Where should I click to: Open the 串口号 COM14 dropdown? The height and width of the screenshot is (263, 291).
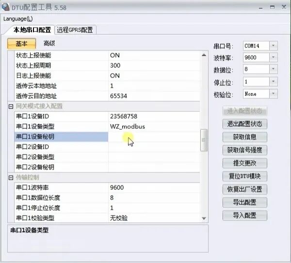[273, 46]
